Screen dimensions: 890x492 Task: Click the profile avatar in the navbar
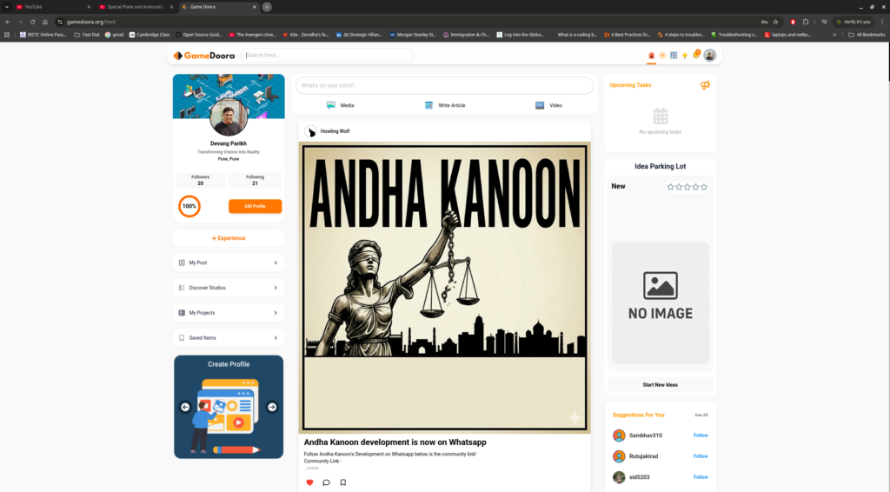pos(710,56)
